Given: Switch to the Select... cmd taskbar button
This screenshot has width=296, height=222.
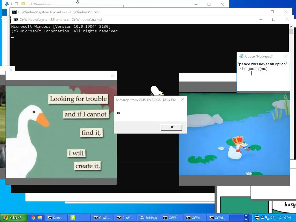Looking at the screenshot, I should pyautogui.click(x=56, y=218).
